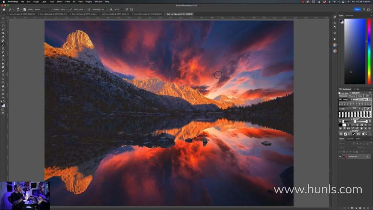Click the Channel button in TK Source
The height and width of the screenshot is (210, 373).
[x=352, y=96]
